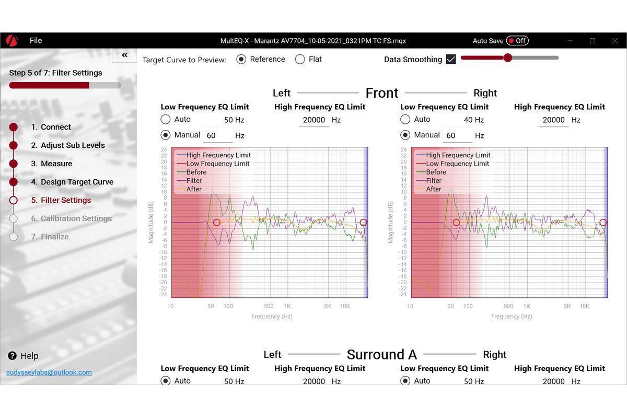Choose Reference target curve preview
Image resolution: width=627 pixels, height=418 pixels.
(241, 60)
